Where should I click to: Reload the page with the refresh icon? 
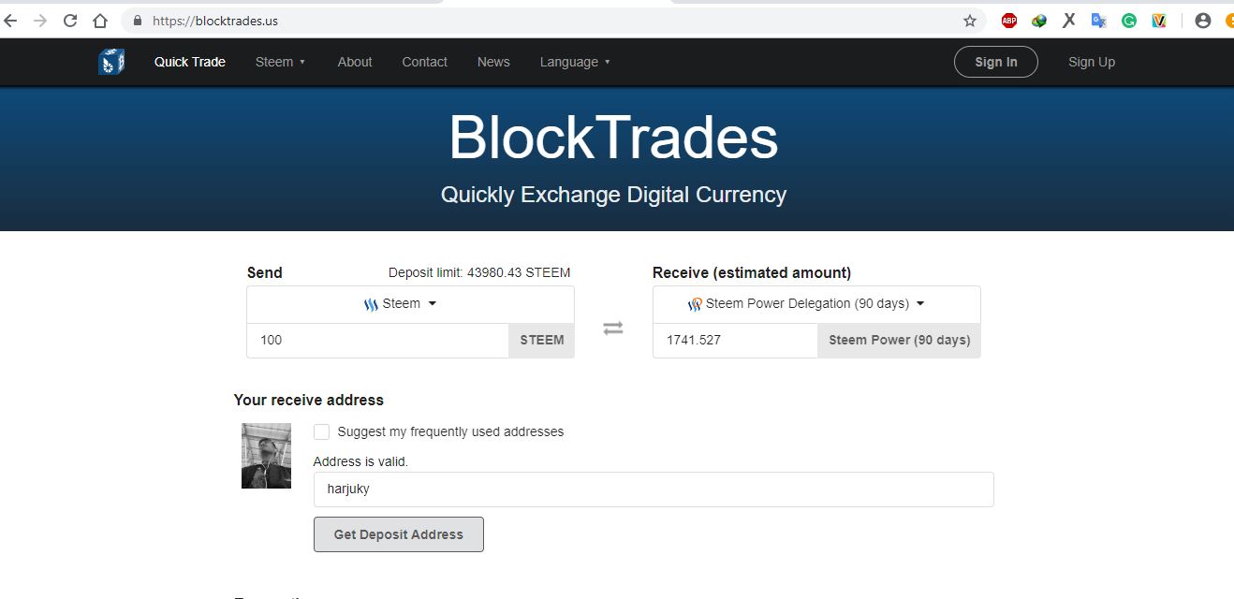click(x=70, y=21)
